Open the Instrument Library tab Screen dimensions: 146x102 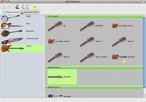(x=30, y=12)
